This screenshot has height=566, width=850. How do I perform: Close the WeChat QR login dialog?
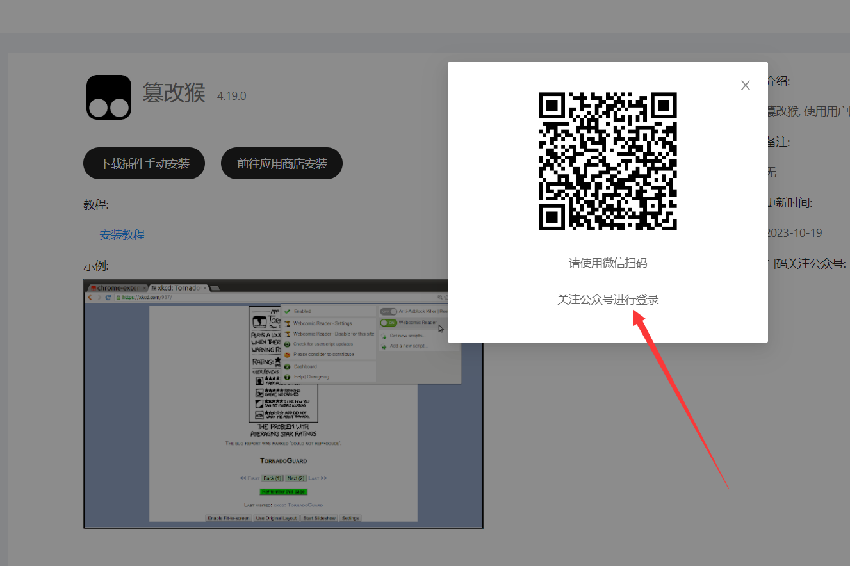(745, 85)
